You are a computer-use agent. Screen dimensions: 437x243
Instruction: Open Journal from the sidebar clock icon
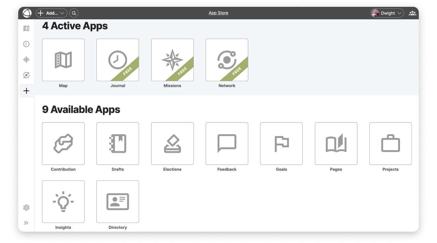(26, 44)
